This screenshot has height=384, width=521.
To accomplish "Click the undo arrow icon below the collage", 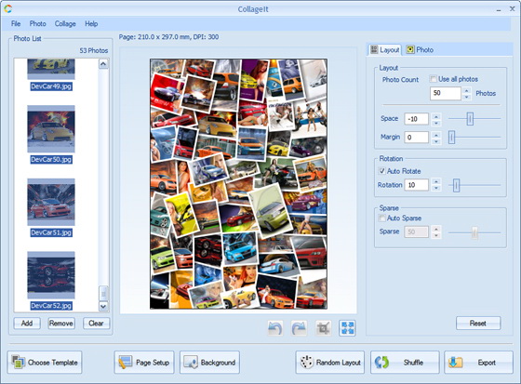I will pyautogui.click(x=275, y=328).
